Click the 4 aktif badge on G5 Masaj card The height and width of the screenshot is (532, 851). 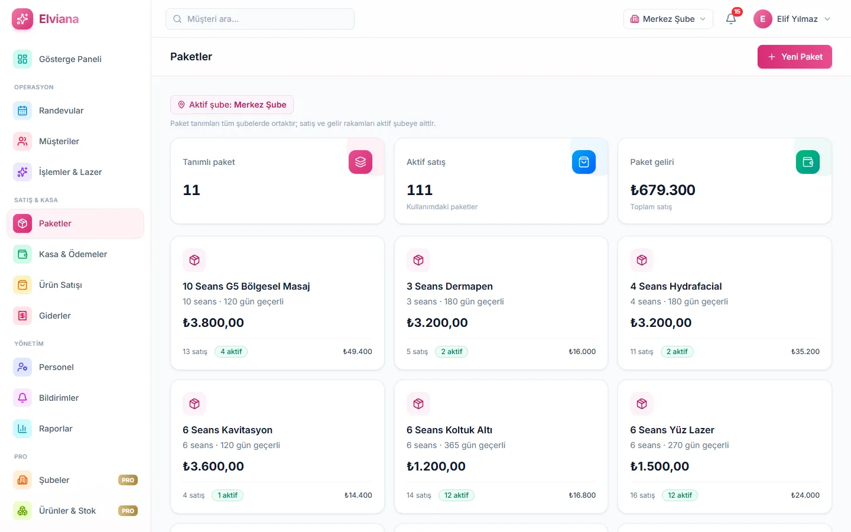[x=231, y=352]
